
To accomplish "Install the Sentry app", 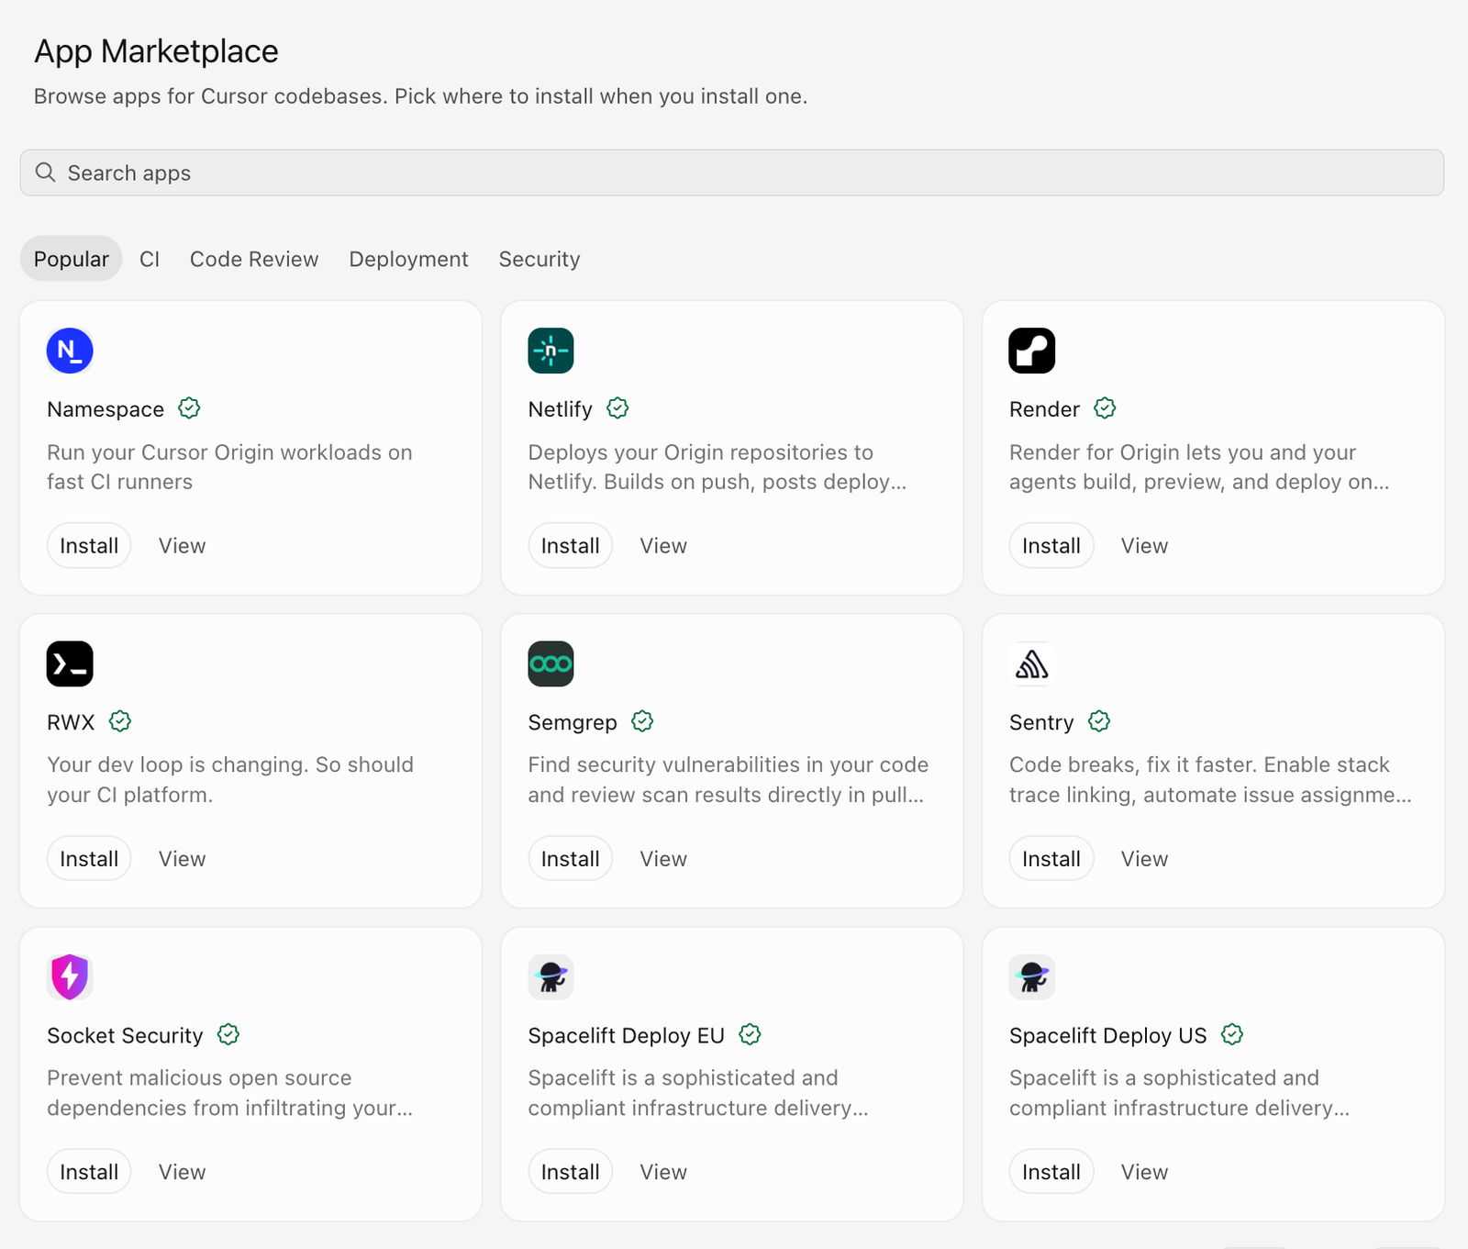I will pos(1051,859).
